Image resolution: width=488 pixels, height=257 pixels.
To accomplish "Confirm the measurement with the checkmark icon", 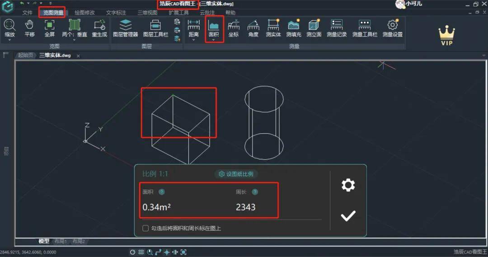I will [348, 215].
